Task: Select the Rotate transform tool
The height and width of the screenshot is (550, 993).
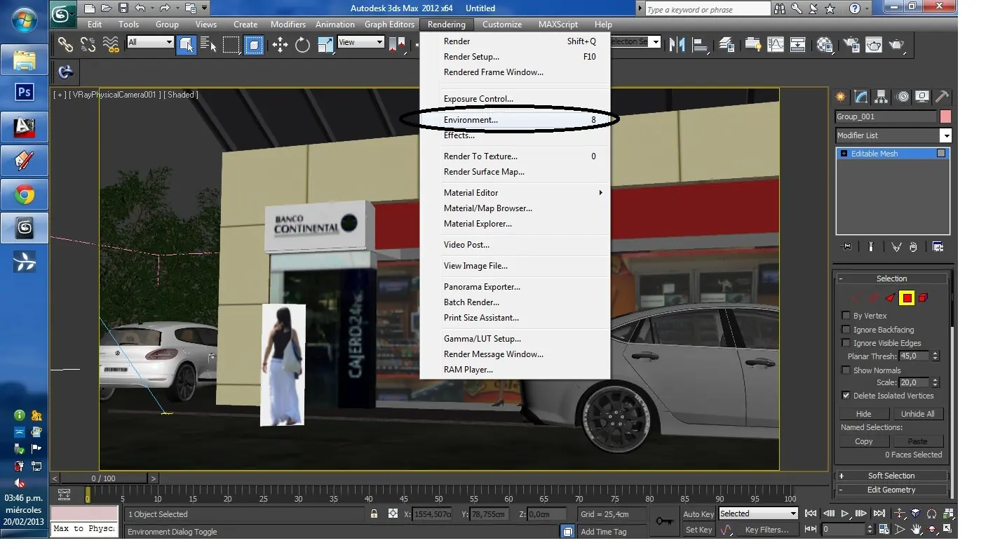Action: [302, 45]
